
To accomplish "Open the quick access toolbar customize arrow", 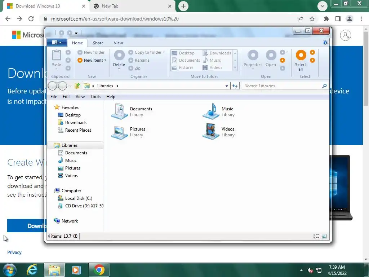I will pos(76,33).
